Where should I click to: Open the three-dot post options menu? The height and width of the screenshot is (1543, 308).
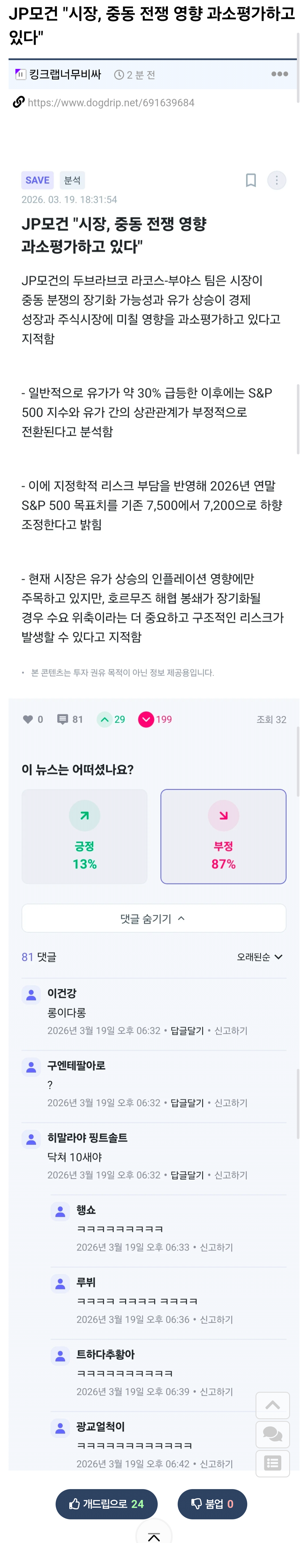click(279, 74)
